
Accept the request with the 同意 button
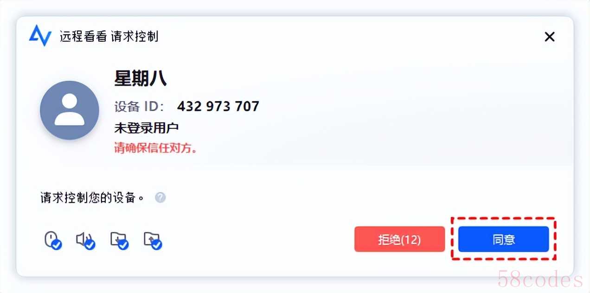pyautogui.click(x=504, y=239)
